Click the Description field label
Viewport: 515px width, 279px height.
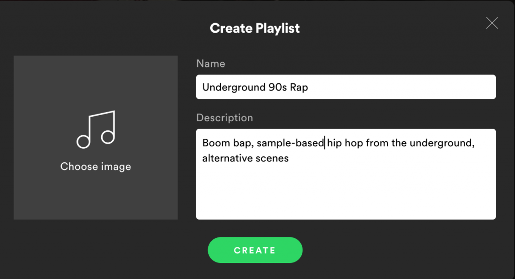click(225, 118)
